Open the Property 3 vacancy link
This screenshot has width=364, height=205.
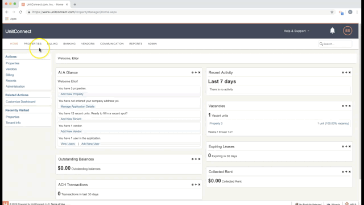point(216,124)
